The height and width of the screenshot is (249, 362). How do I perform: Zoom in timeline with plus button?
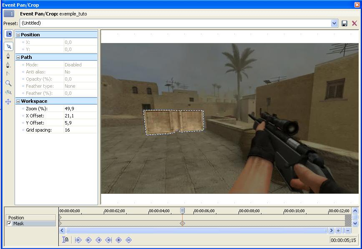pyautogui.click(x=338, y=231)
